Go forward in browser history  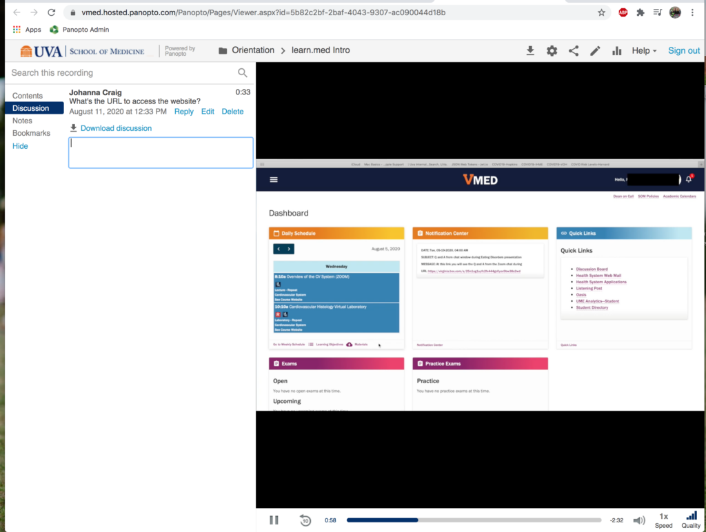point(34,12)
